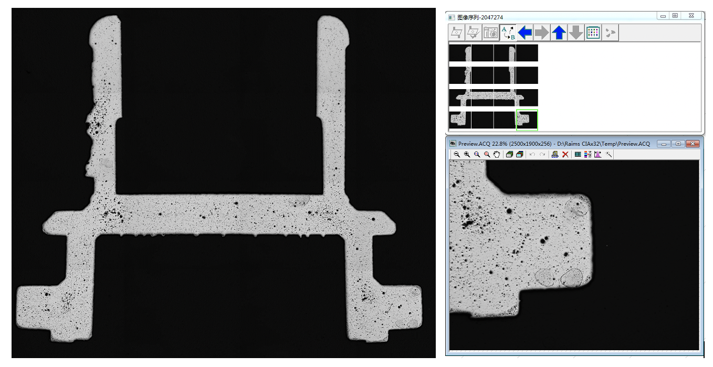Open the rainbow color palette icon
The image size is (713, 367).
tap(588, 154)
